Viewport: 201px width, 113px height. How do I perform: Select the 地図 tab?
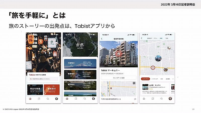click(161, 38)
